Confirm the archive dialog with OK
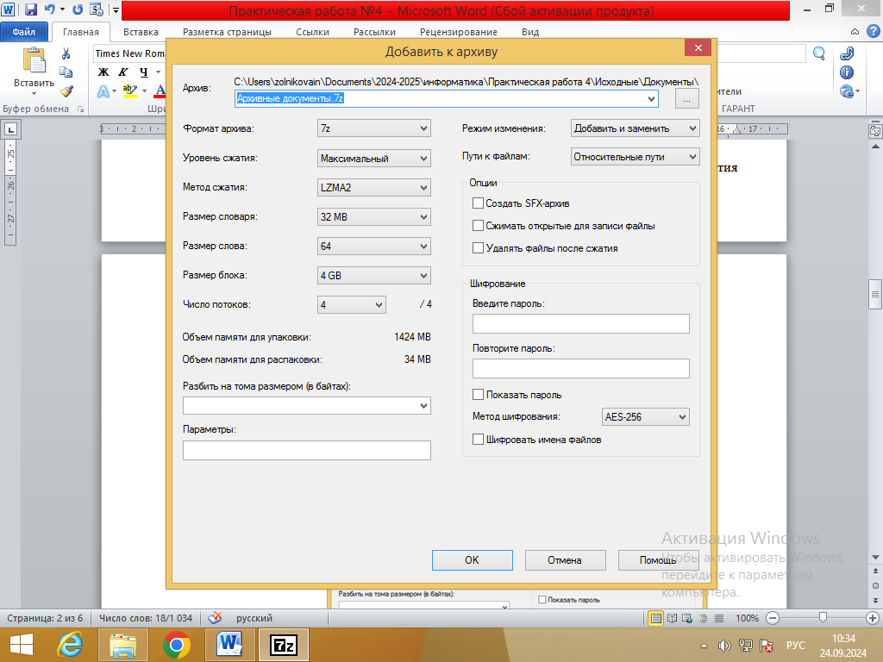 coord(472,560)
